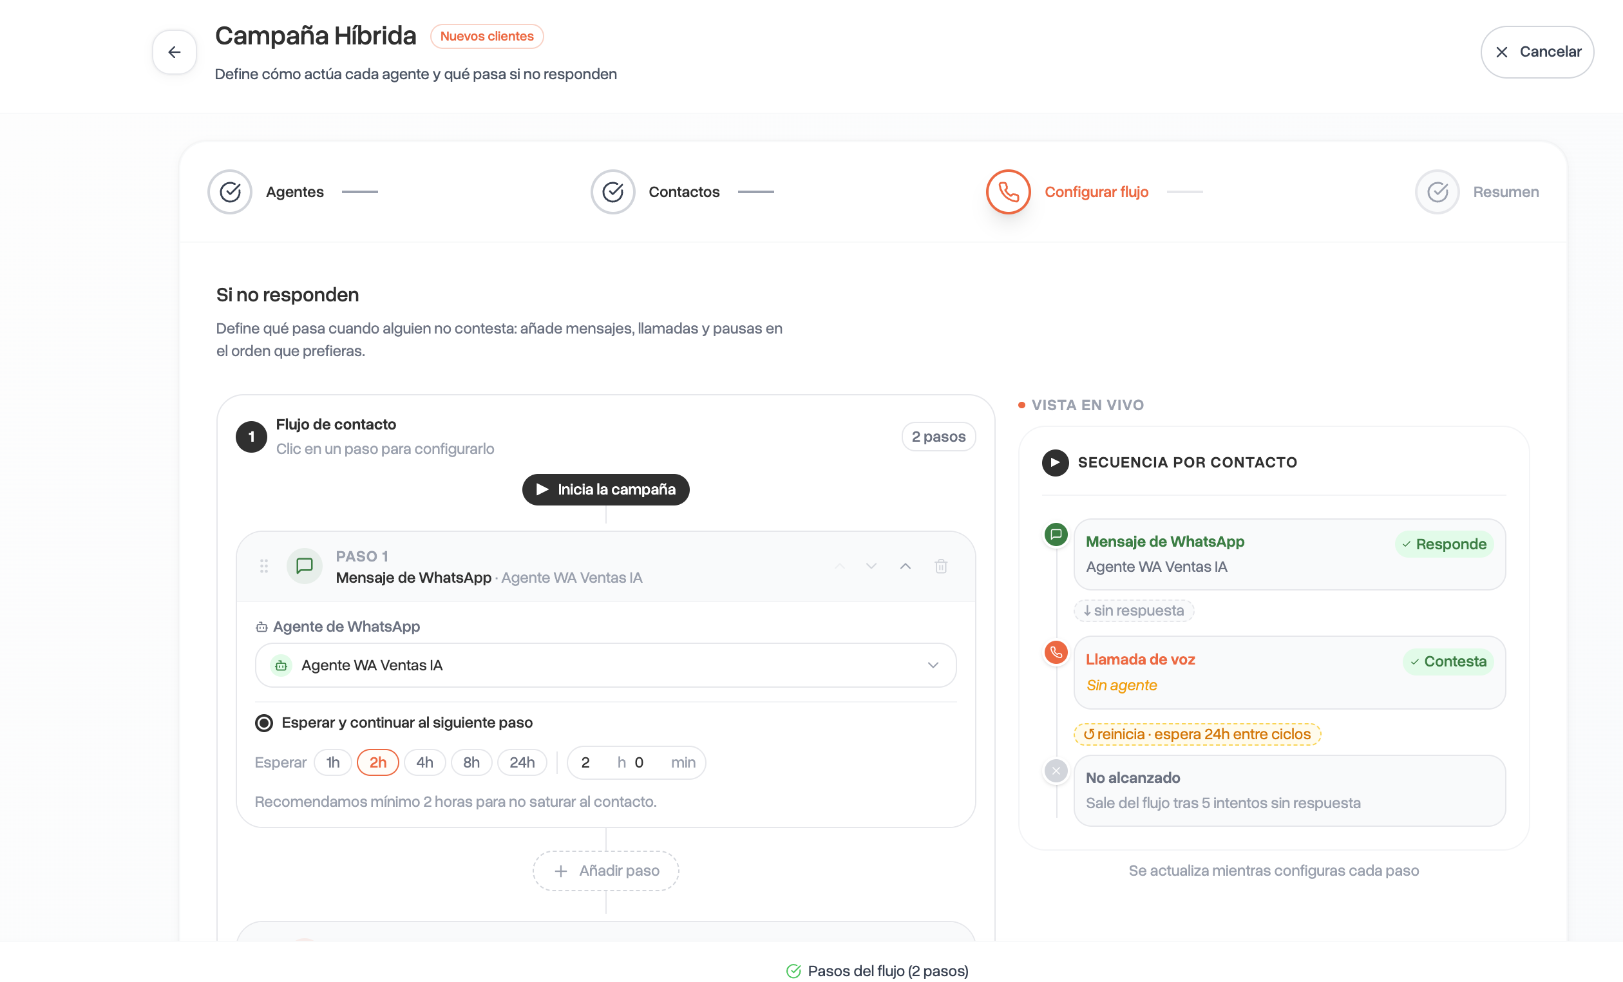Go back using the arrow button

tap(174, 52)
